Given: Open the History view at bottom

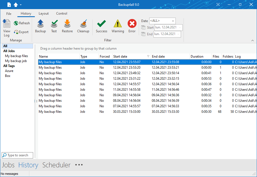Looking at the screenshot, I should 28,165.
